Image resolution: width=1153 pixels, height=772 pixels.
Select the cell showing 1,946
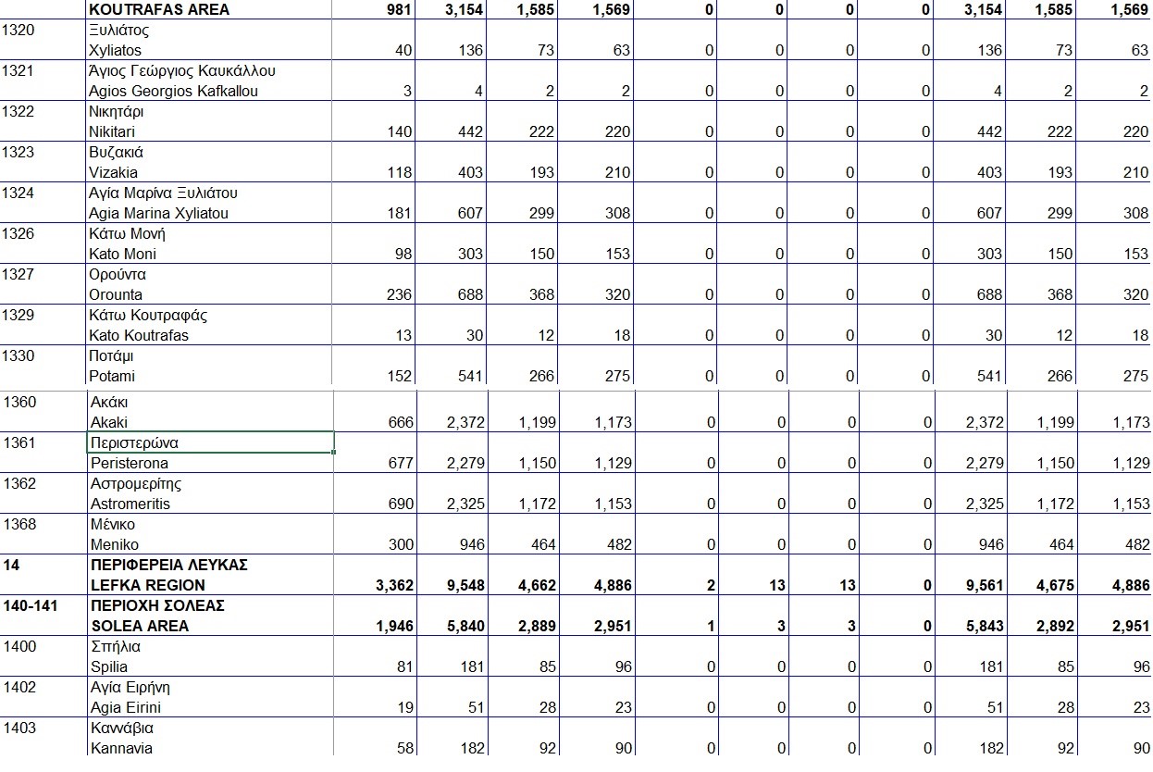(x=395, y=626)
